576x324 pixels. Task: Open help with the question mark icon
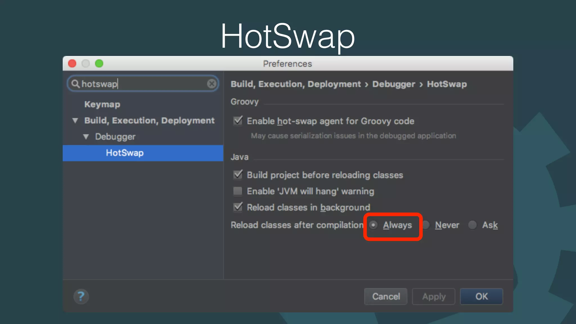coord(81,296)
